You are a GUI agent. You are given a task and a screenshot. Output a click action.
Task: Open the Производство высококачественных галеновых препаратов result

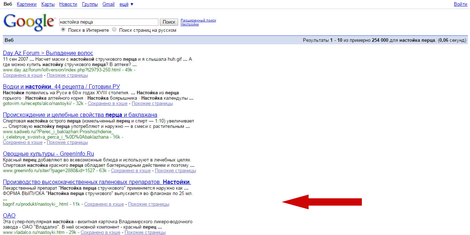coord(97,182)
